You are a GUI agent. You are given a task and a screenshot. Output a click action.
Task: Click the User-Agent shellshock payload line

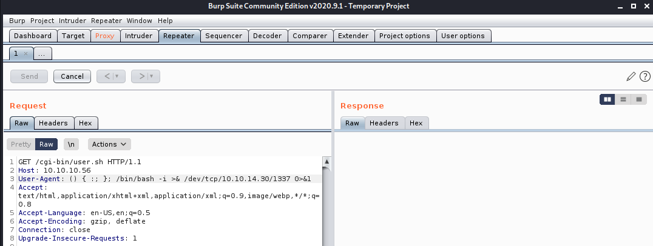(165, 179)
